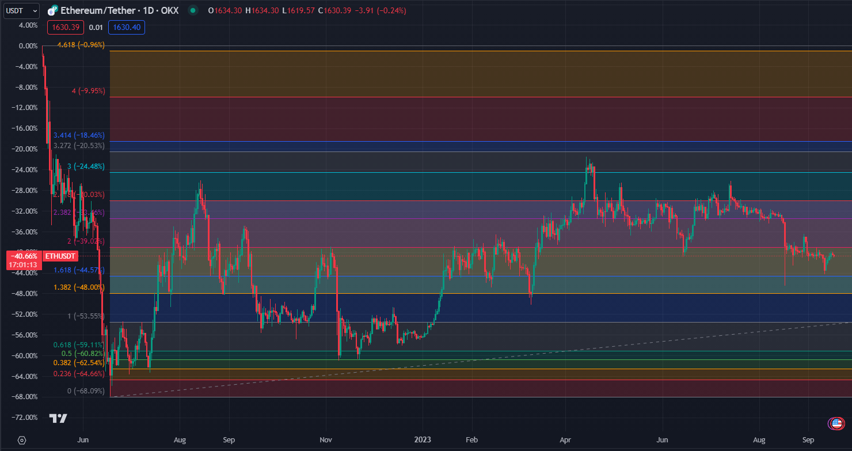Click the 2023 marker on time axis
The image size is (852, 451).
click(423, 439)
